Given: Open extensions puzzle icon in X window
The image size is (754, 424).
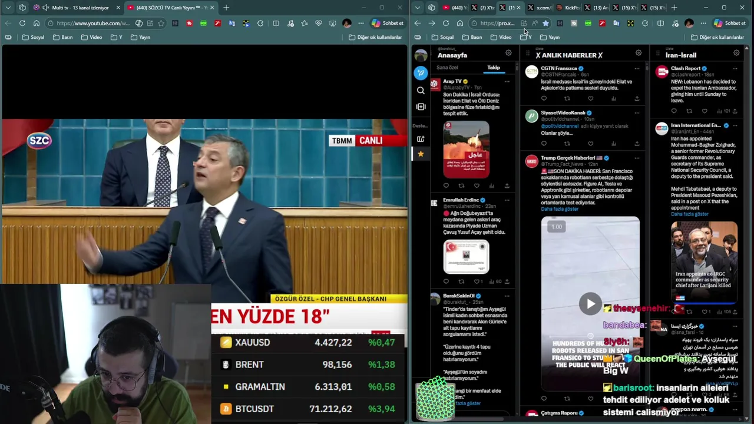Looking at the screenshot, I should 644,23.
